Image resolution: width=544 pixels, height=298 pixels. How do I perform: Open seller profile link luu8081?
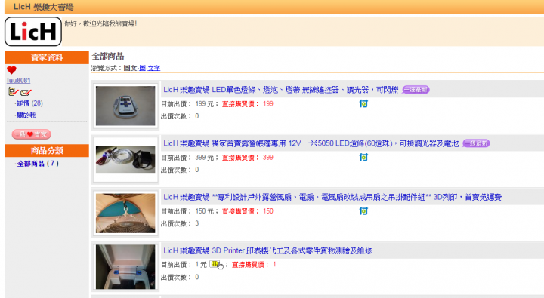pyautogui.click(x=19, y=81)
